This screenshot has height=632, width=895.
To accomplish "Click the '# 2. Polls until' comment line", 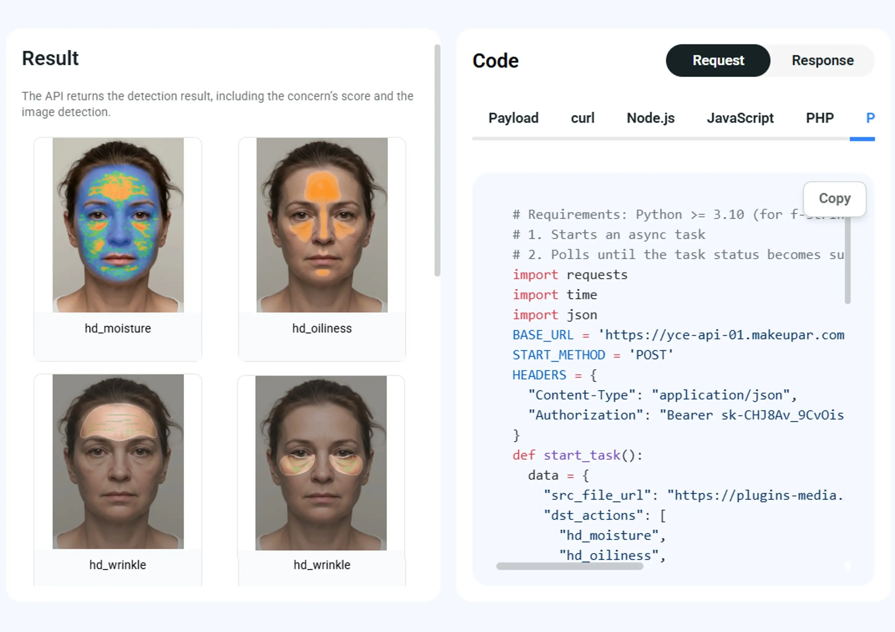I will tap(678, 255).
